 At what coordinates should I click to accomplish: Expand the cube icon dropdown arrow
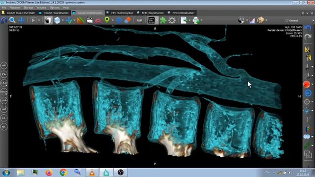(x=63, y=20)
